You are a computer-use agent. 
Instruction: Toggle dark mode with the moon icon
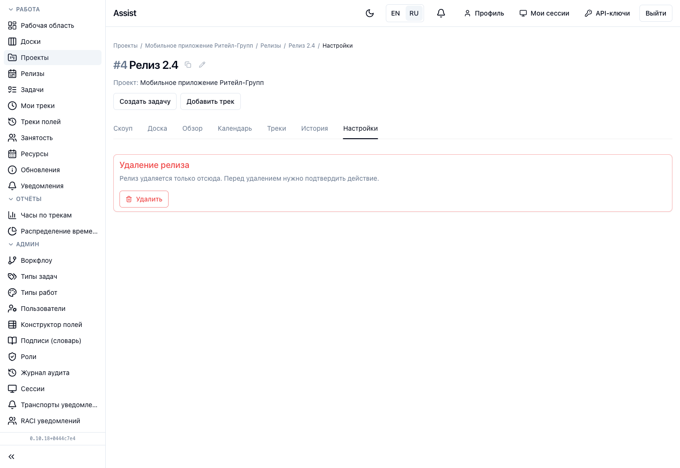click(x=370, y=13)
